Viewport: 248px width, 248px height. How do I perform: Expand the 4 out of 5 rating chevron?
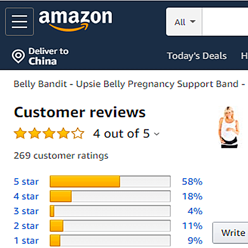pyautogui.click(x=157, y=134)
